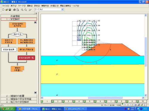This screenshot has height=111, width=149.
Task: Click the checkmark pen toolbar icon
Action: pyautogui.click(x=30, y=10)
